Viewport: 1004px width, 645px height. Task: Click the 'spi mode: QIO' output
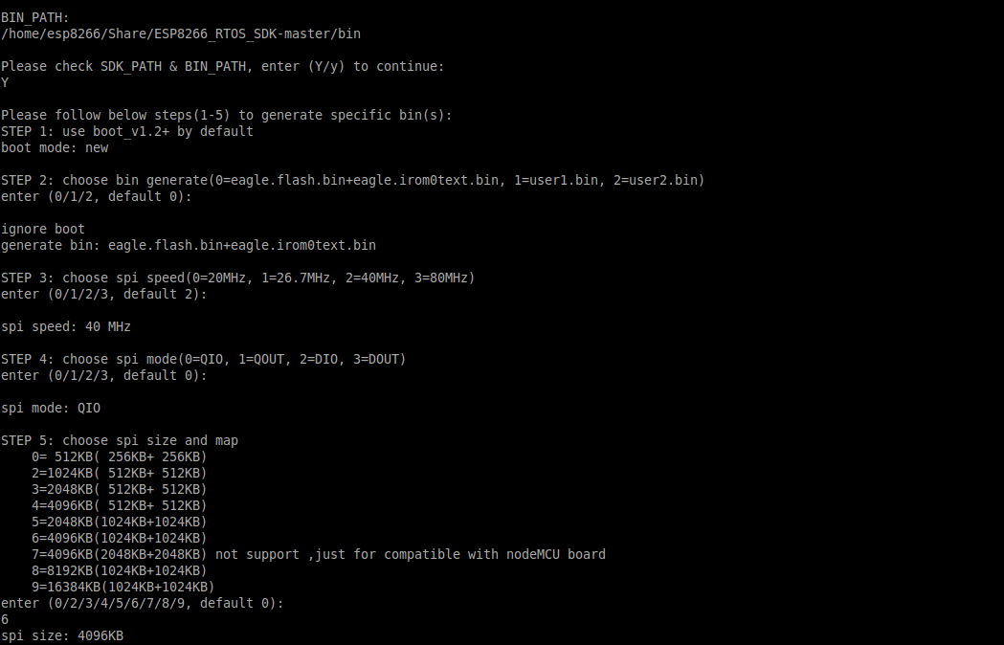[51, 408]
